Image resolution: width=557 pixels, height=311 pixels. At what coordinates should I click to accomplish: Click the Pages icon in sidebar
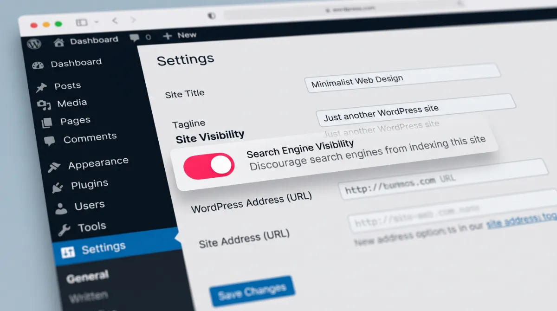click(47, 123)
